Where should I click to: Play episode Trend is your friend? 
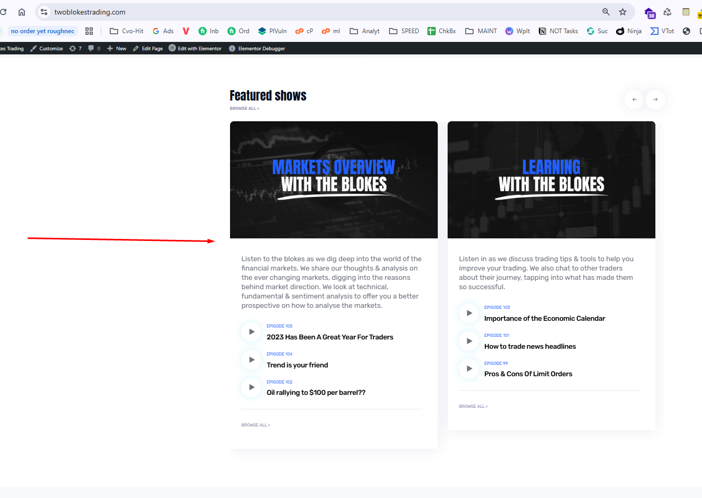coord(251,360)
